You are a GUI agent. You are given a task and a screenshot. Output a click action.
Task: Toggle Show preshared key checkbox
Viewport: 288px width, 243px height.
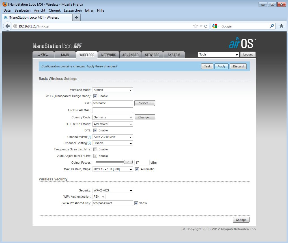tap(136, 203)
